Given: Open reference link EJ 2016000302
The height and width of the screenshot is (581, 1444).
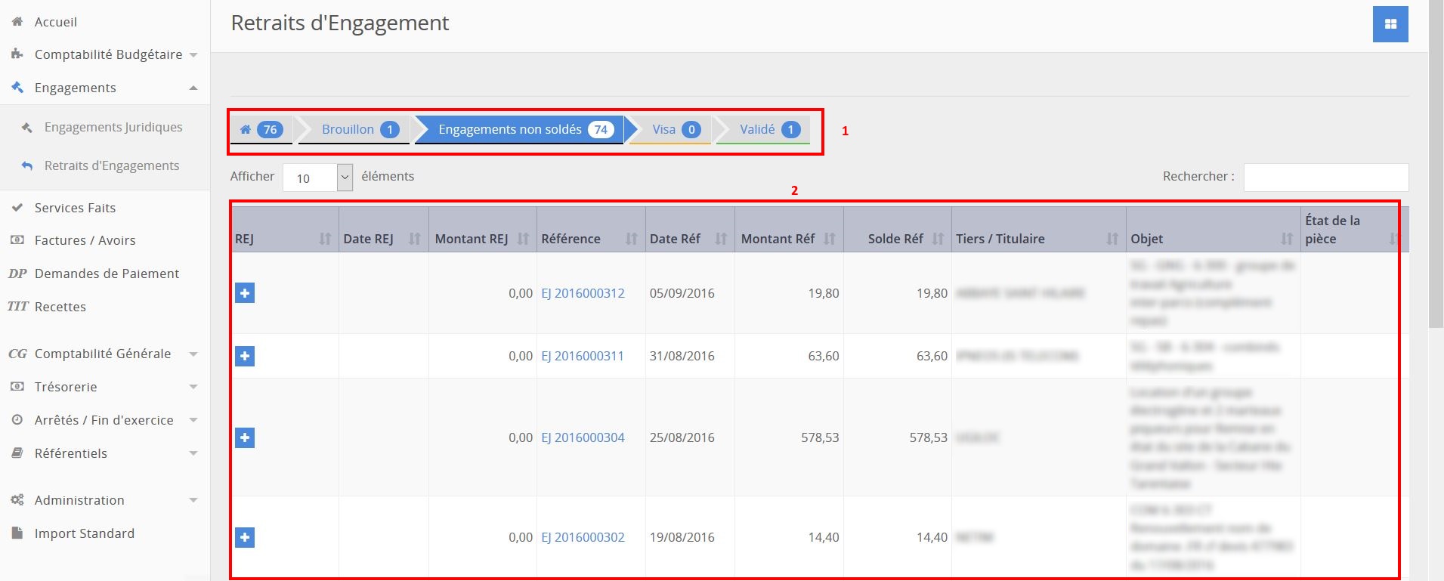Looking at the screenshot, I should pyautogui.click(x=583, y=537).
